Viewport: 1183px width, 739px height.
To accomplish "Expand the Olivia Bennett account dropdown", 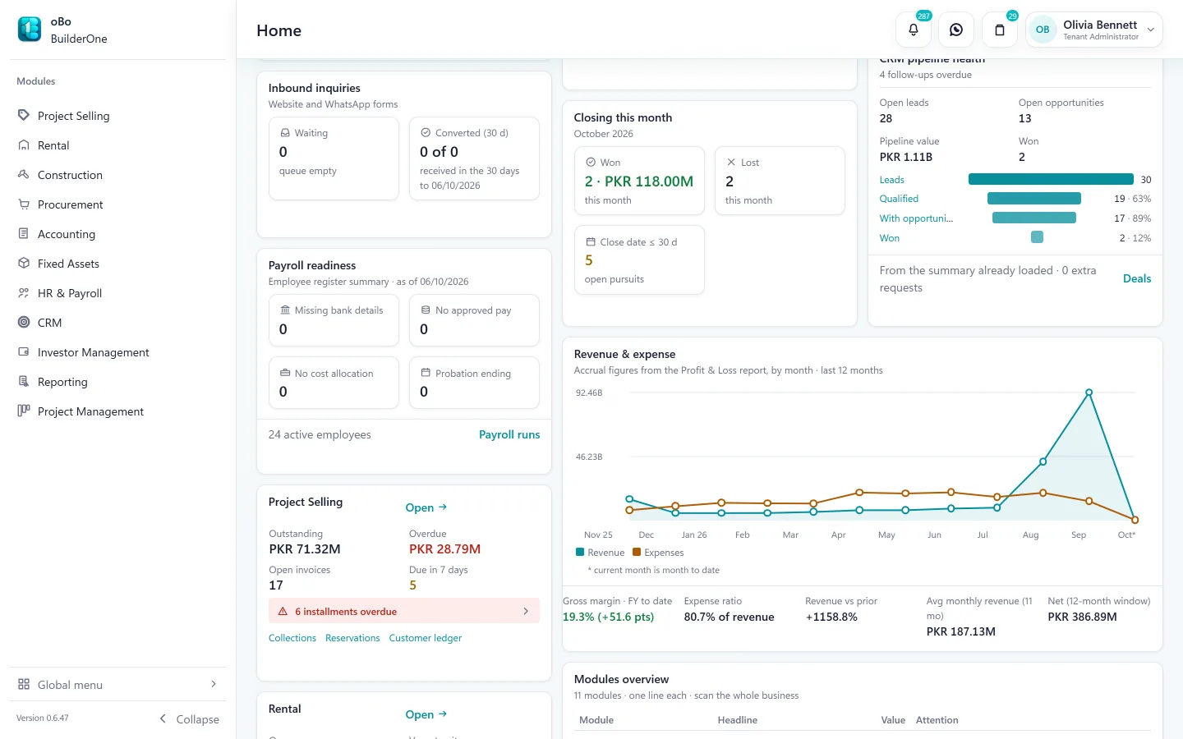I will coord(1151,30).
